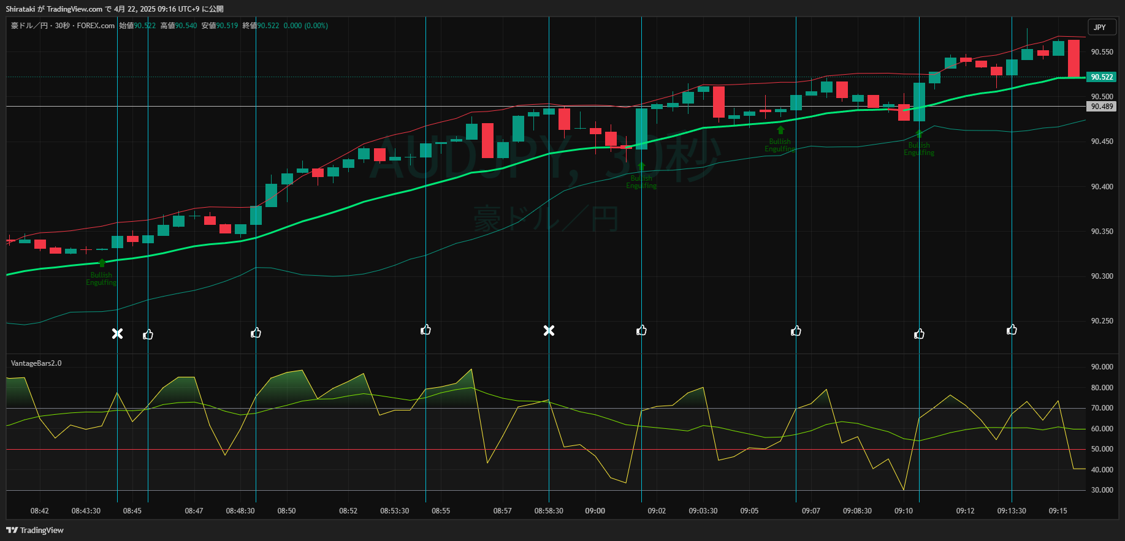This screenshot has height=541, width=1125.
Task: Click the 90.450 price axis label
Action: (x=1102, y=142)
